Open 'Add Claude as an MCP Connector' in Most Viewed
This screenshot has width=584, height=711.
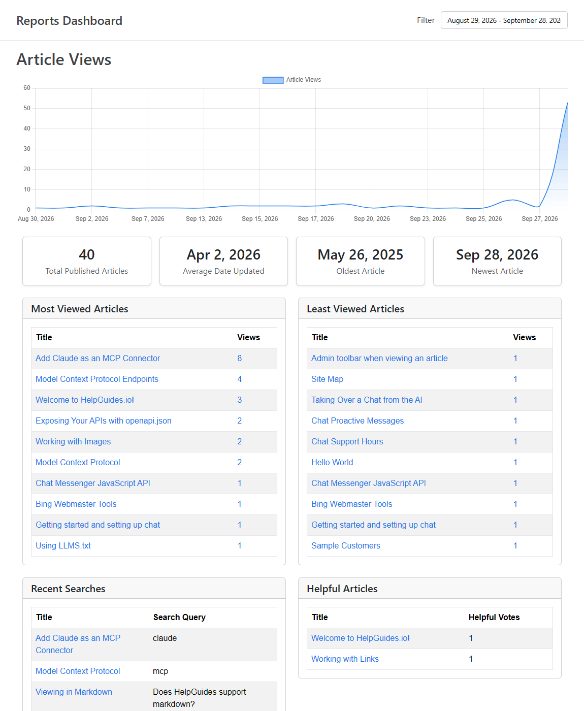pyautogui.click(x=98, y=358)
